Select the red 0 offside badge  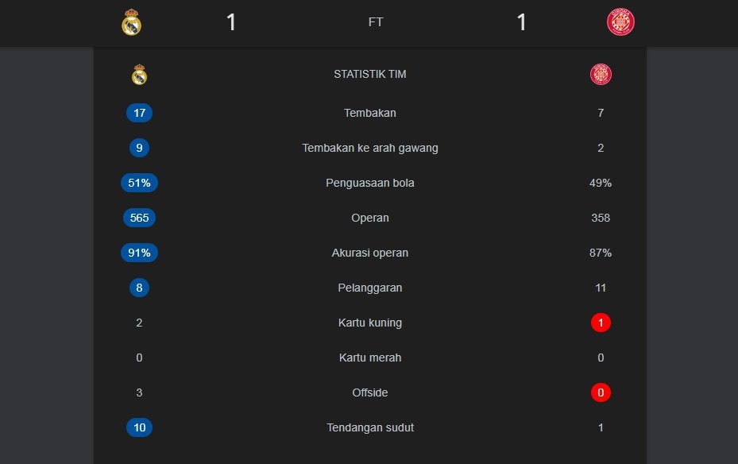601,392
